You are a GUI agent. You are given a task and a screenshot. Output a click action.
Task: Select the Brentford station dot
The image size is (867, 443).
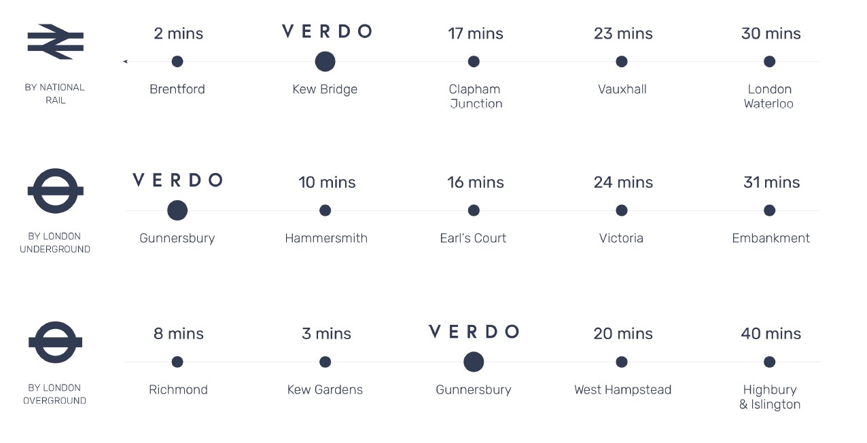[177, 62]
